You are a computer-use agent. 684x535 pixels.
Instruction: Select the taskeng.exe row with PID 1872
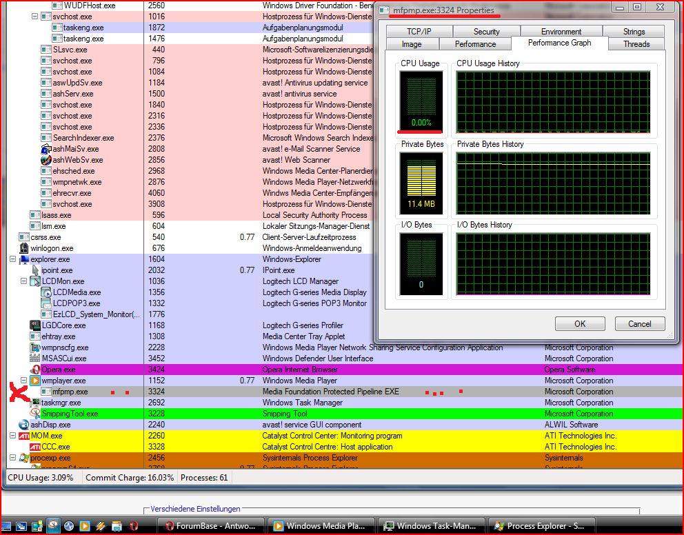coord(190,28)
